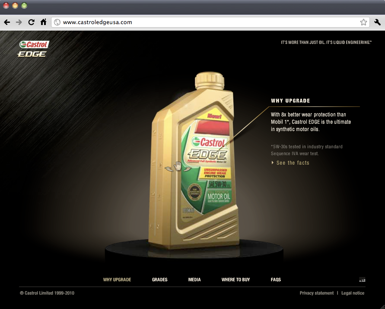385x309 pixels.
Task: Expand See the facts arrow
Action: coord(273,163)
